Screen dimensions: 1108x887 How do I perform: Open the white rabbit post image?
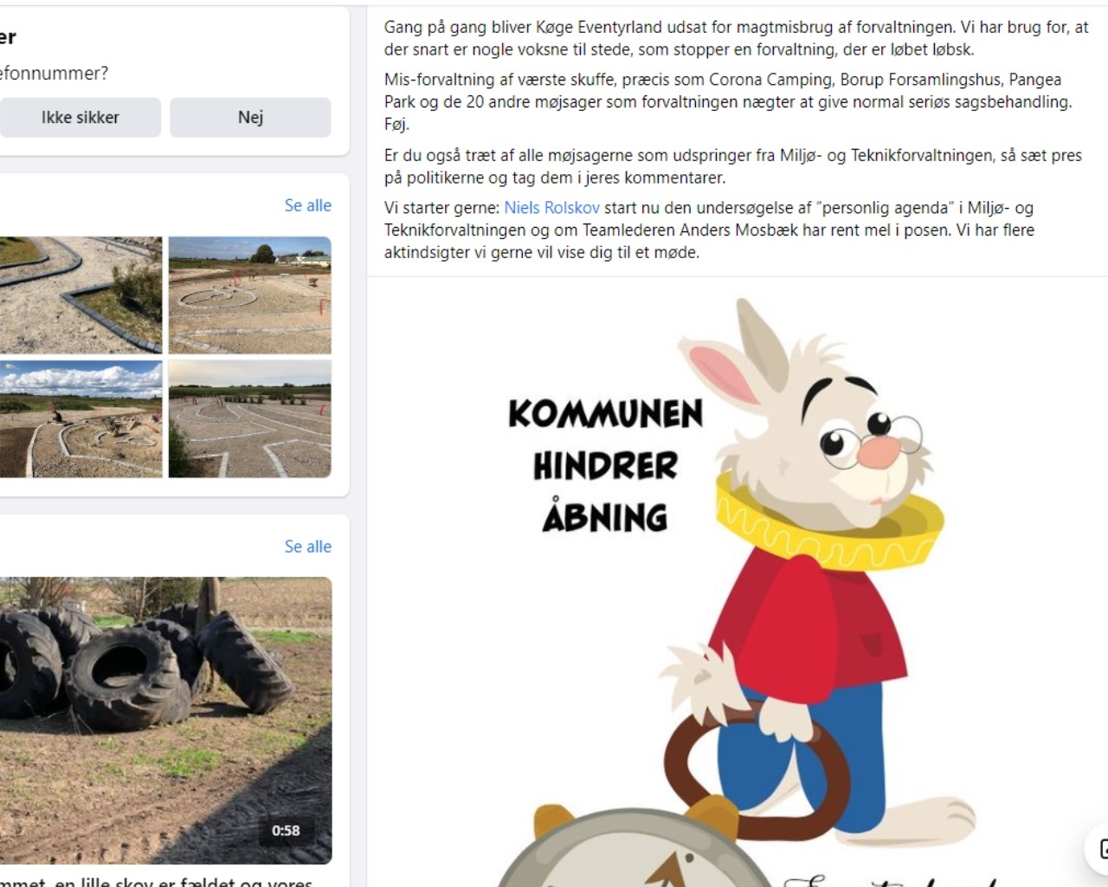738,582
